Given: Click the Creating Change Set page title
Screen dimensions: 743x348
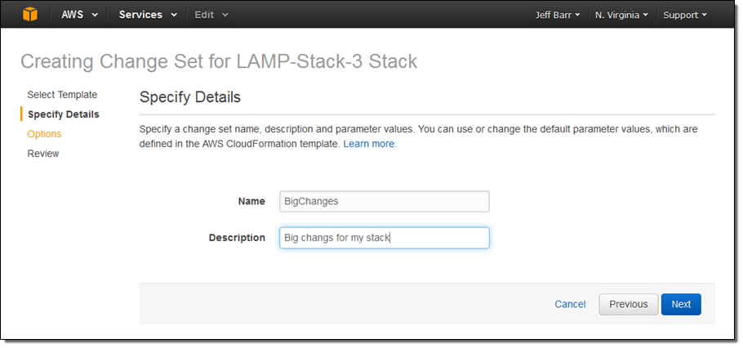Looking at the screenshot, I should 218,61.
